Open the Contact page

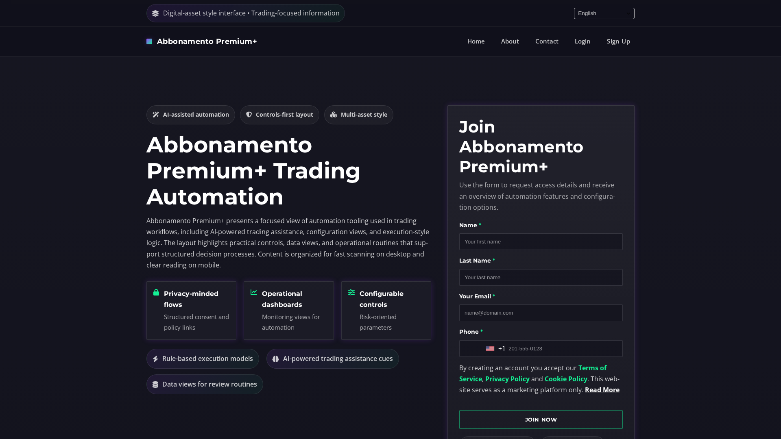coord(547,41)
